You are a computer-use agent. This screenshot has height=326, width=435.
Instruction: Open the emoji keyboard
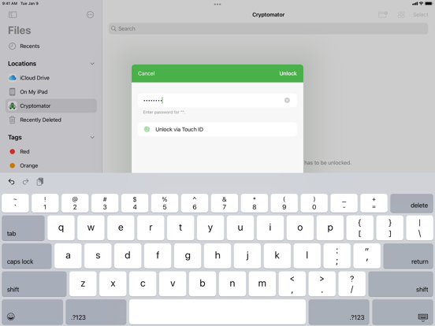coord(32,312)
